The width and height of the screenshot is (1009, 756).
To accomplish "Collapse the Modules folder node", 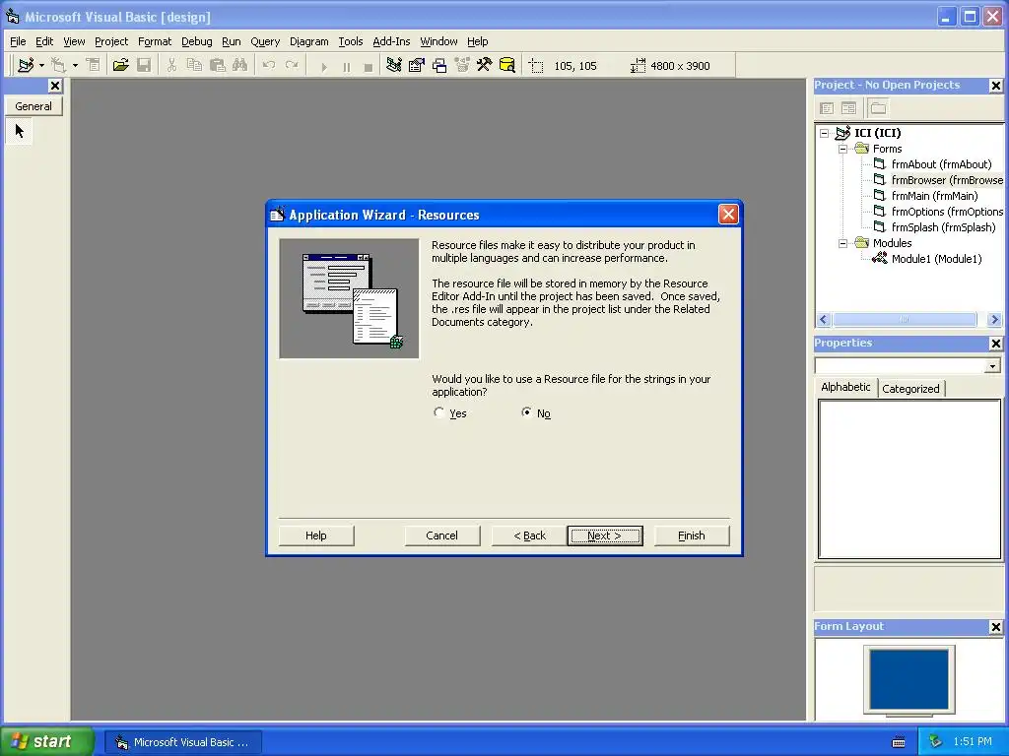I will pos(842,243).
